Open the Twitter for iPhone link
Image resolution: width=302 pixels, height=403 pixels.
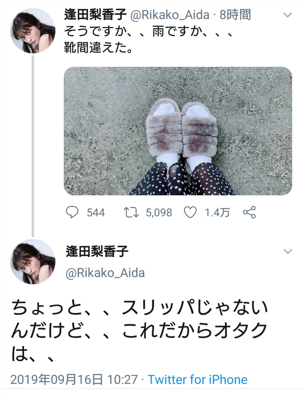[x=197, y=380]
